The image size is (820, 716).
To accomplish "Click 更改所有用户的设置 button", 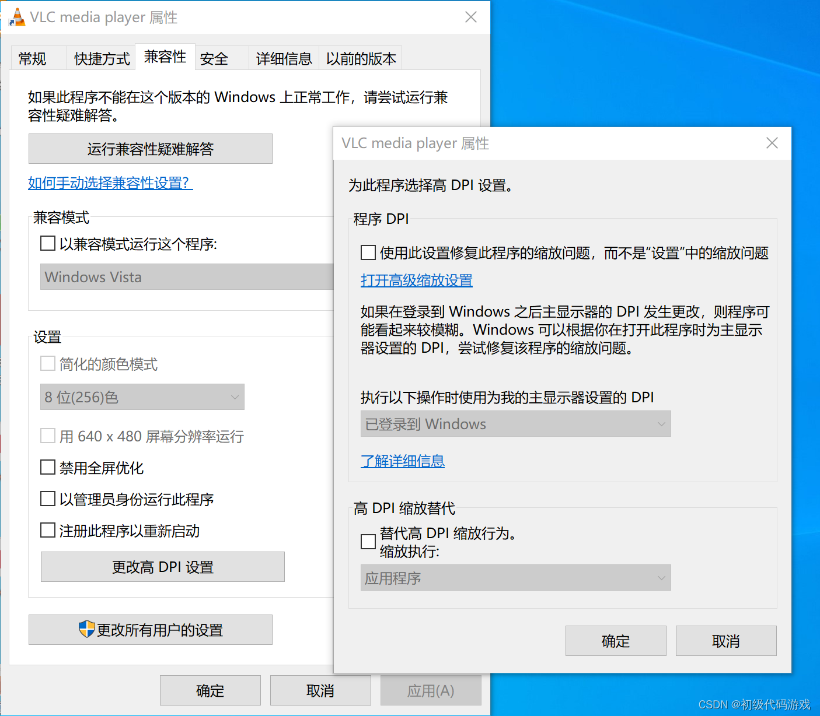I will tap(151, 630).
